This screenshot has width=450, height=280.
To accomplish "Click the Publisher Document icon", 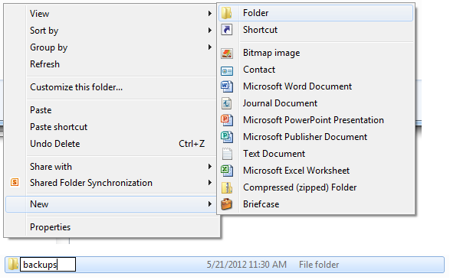I will [227, 137].
